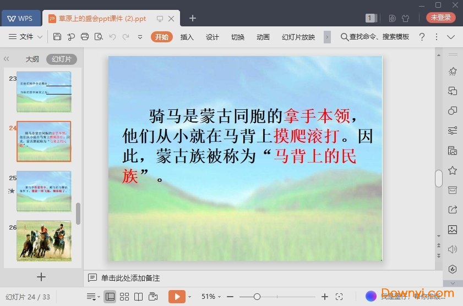Screen dimensions: 463x306
Task: Open the 设计 tab
Action: coord(213,37)
